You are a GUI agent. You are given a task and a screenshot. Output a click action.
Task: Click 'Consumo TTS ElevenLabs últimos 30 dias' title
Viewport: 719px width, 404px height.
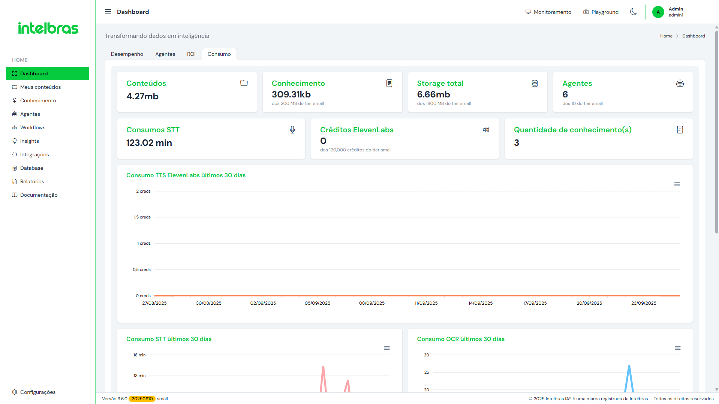point(186,175)
